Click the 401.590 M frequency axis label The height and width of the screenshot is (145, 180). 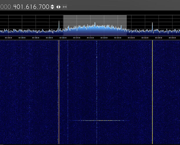pyautogui.click(x=22, y=38)
